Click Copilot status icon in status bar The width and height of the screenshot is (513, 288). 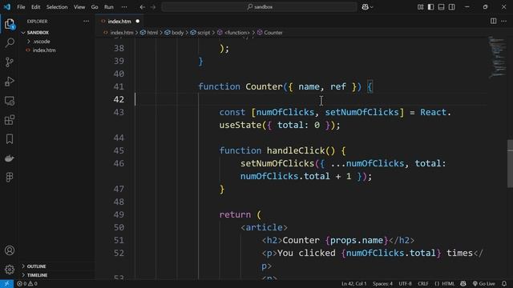point(463,284)
